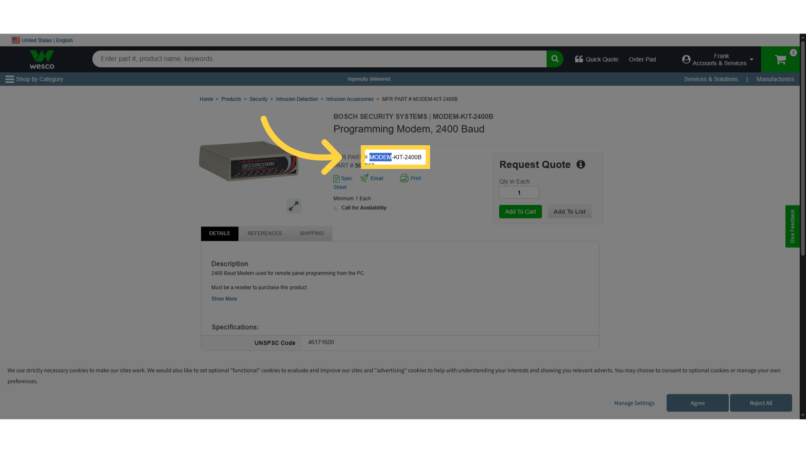The image size is (806, 453).
Task: Click the Print text link
Action: click(416, 179)
